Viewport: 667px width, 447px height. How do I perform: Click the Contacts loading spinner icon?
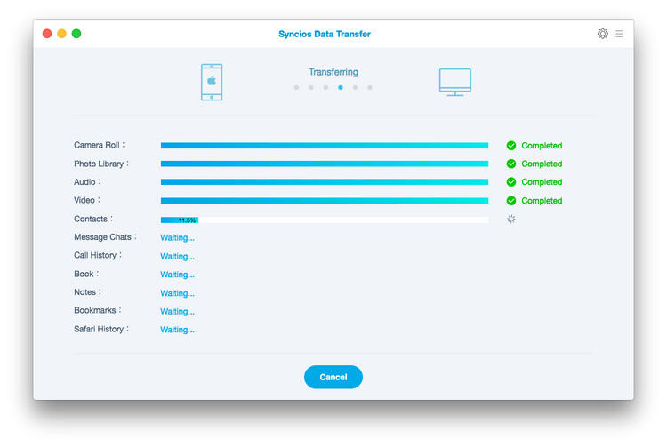pos(511,220)
